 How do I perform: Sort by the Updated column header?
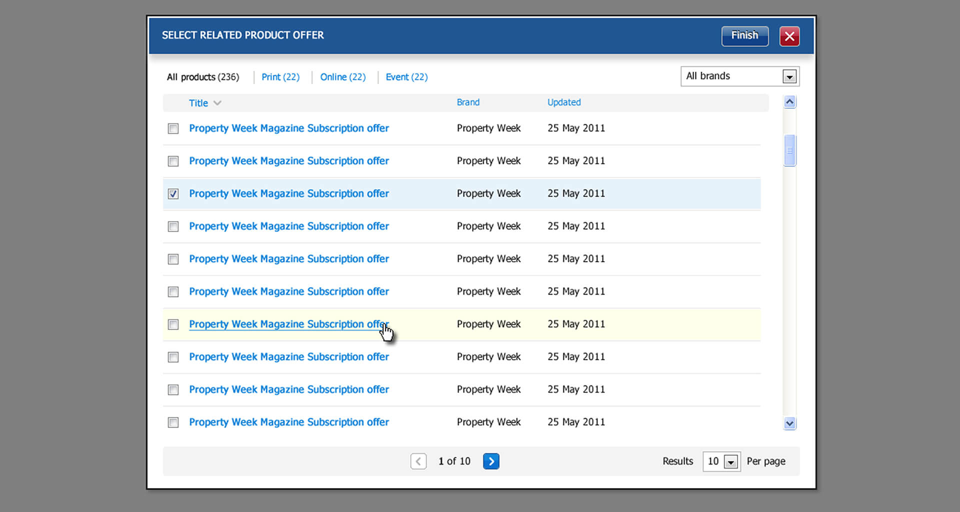click(563, 102)
